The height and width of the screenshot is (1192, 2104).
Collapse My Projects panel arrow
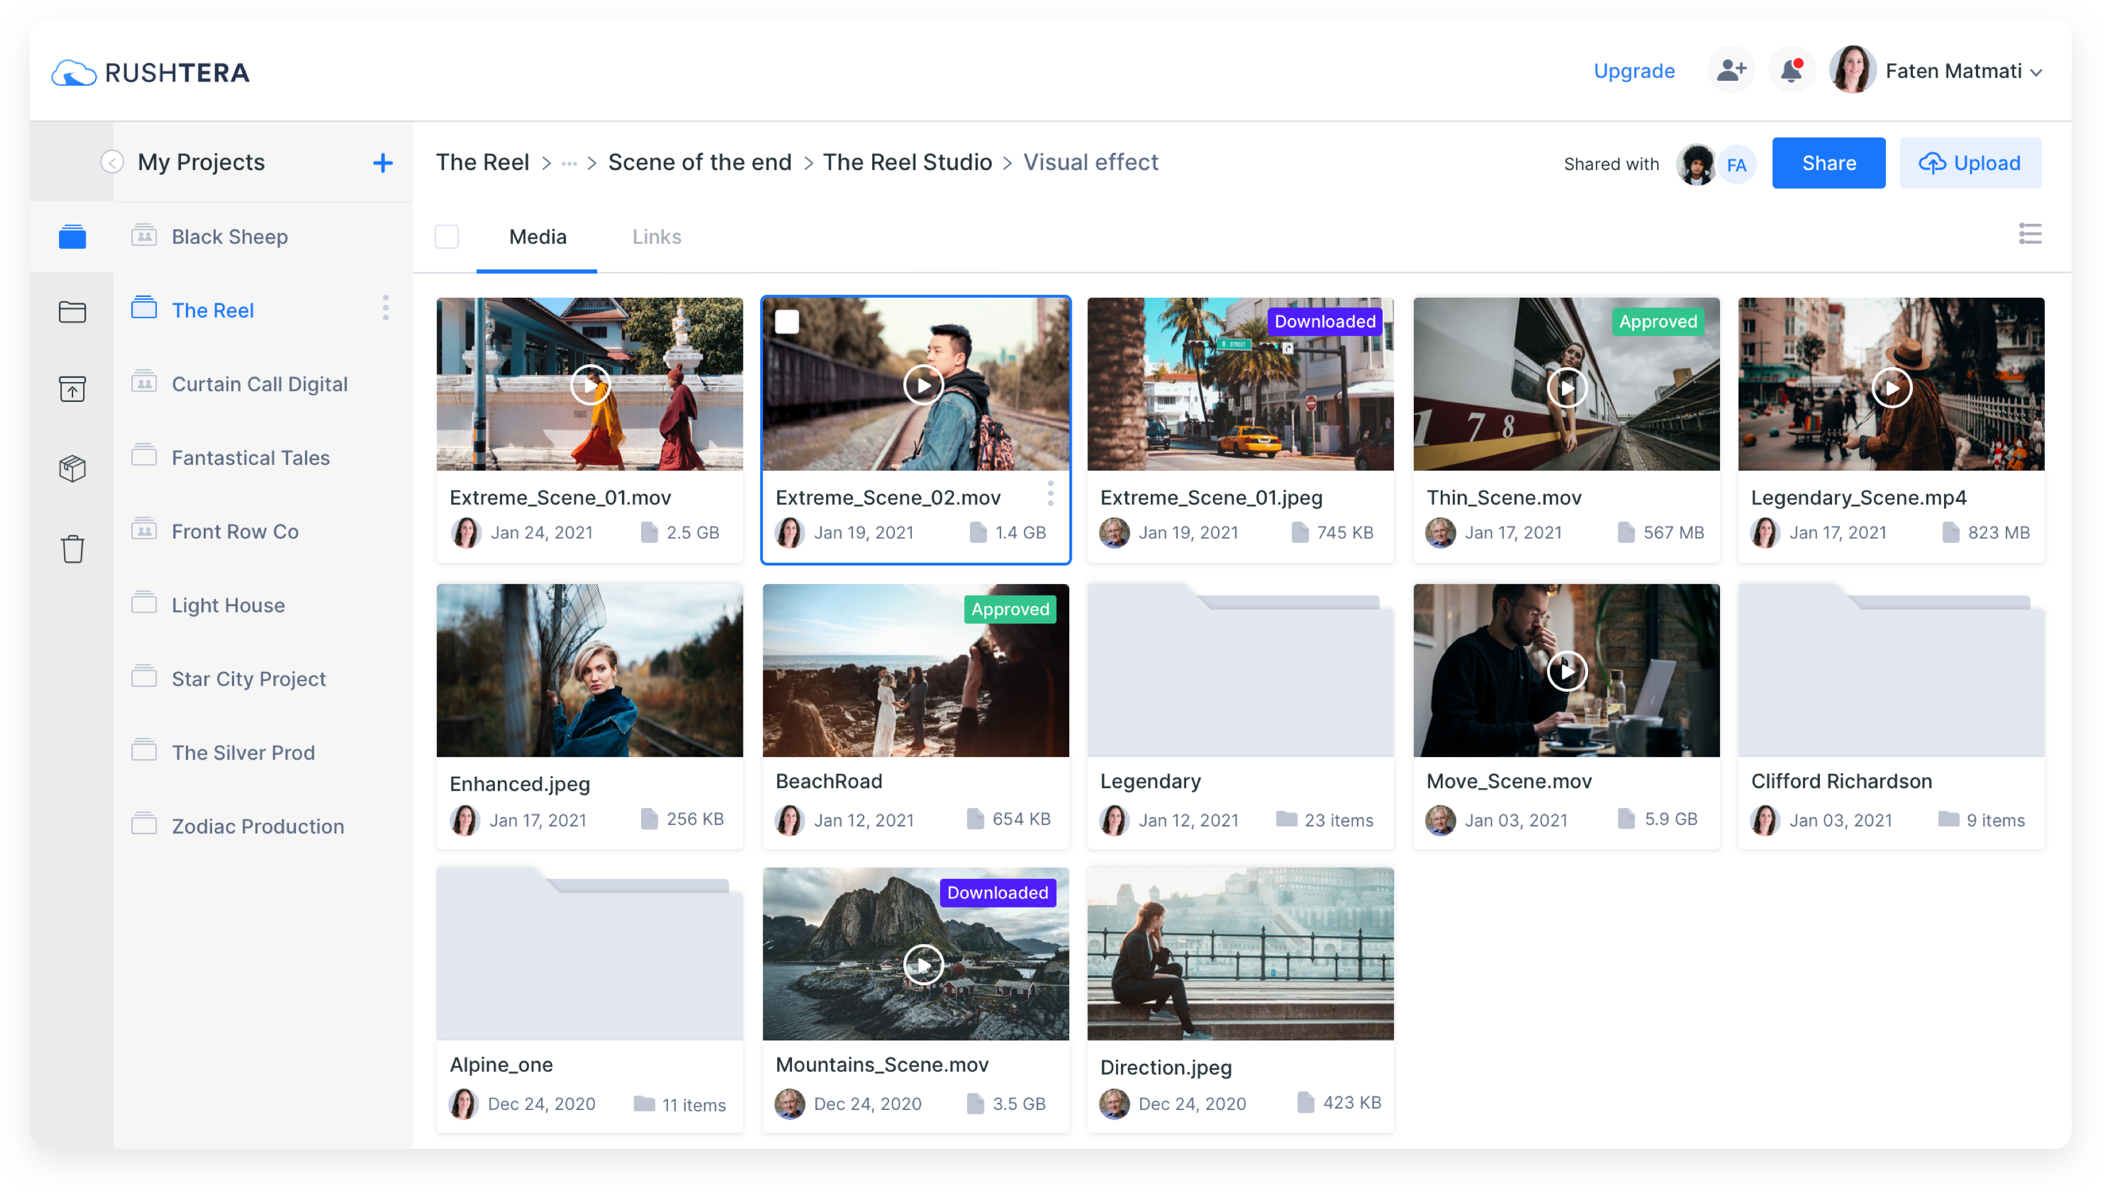(x=112, y=162)
